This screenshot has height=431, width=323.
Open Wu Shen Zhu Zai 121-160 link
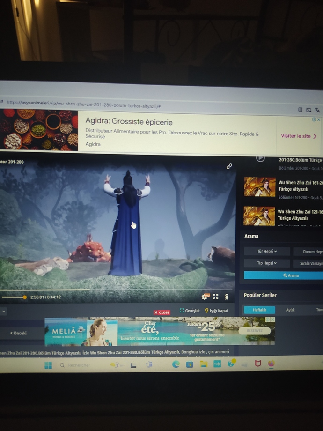(300, 215)
